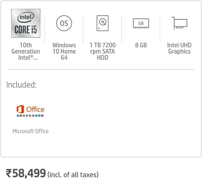Click the Office word in orange logo
Screen dimensions: 202x188
(x=35, y=109)
